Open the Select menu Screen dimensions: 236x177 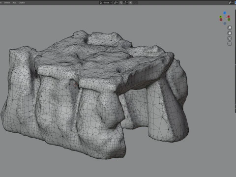[x=7, y=2]
